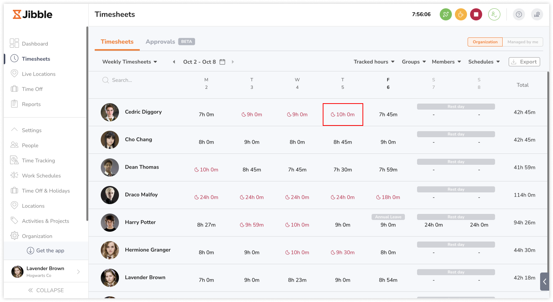This screenshot has height=302, width=553.
Task: Switch to the Managed by me filter
Action: [x=523, y=42]
